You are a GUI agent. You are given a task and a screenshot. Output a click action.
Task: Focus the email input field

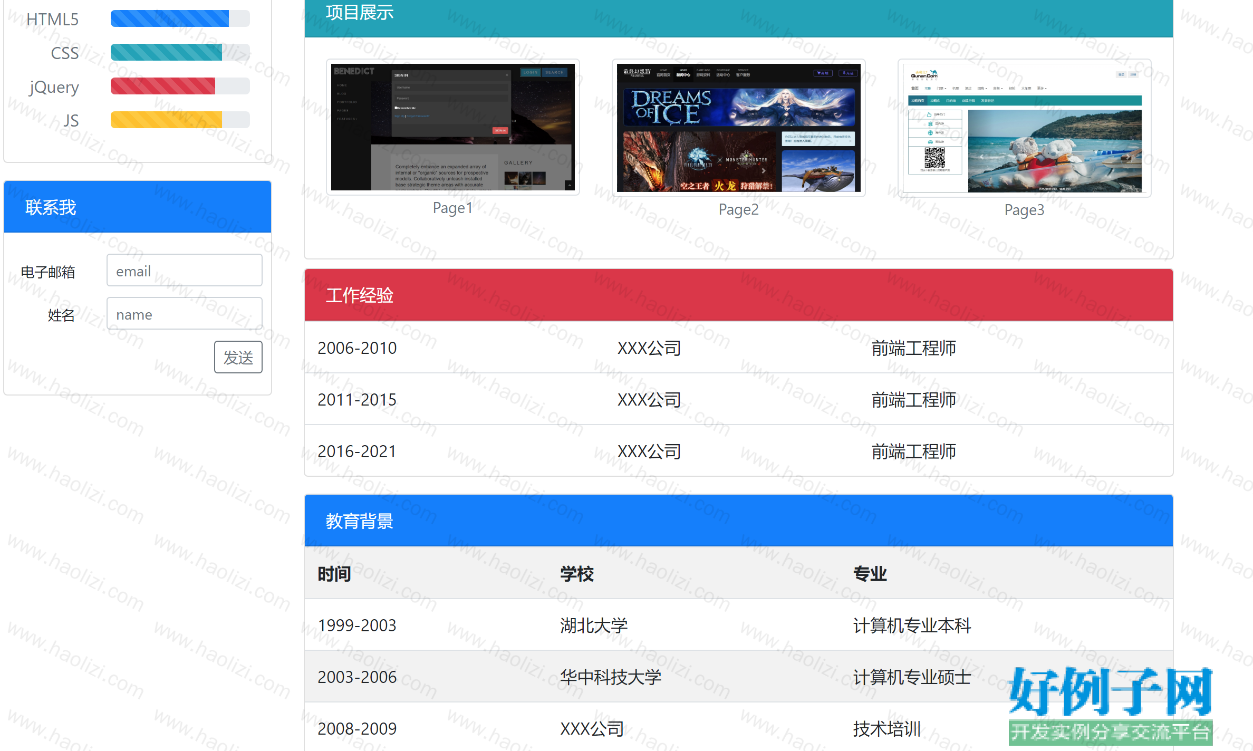pyautogui.click(x=185, y=271)
